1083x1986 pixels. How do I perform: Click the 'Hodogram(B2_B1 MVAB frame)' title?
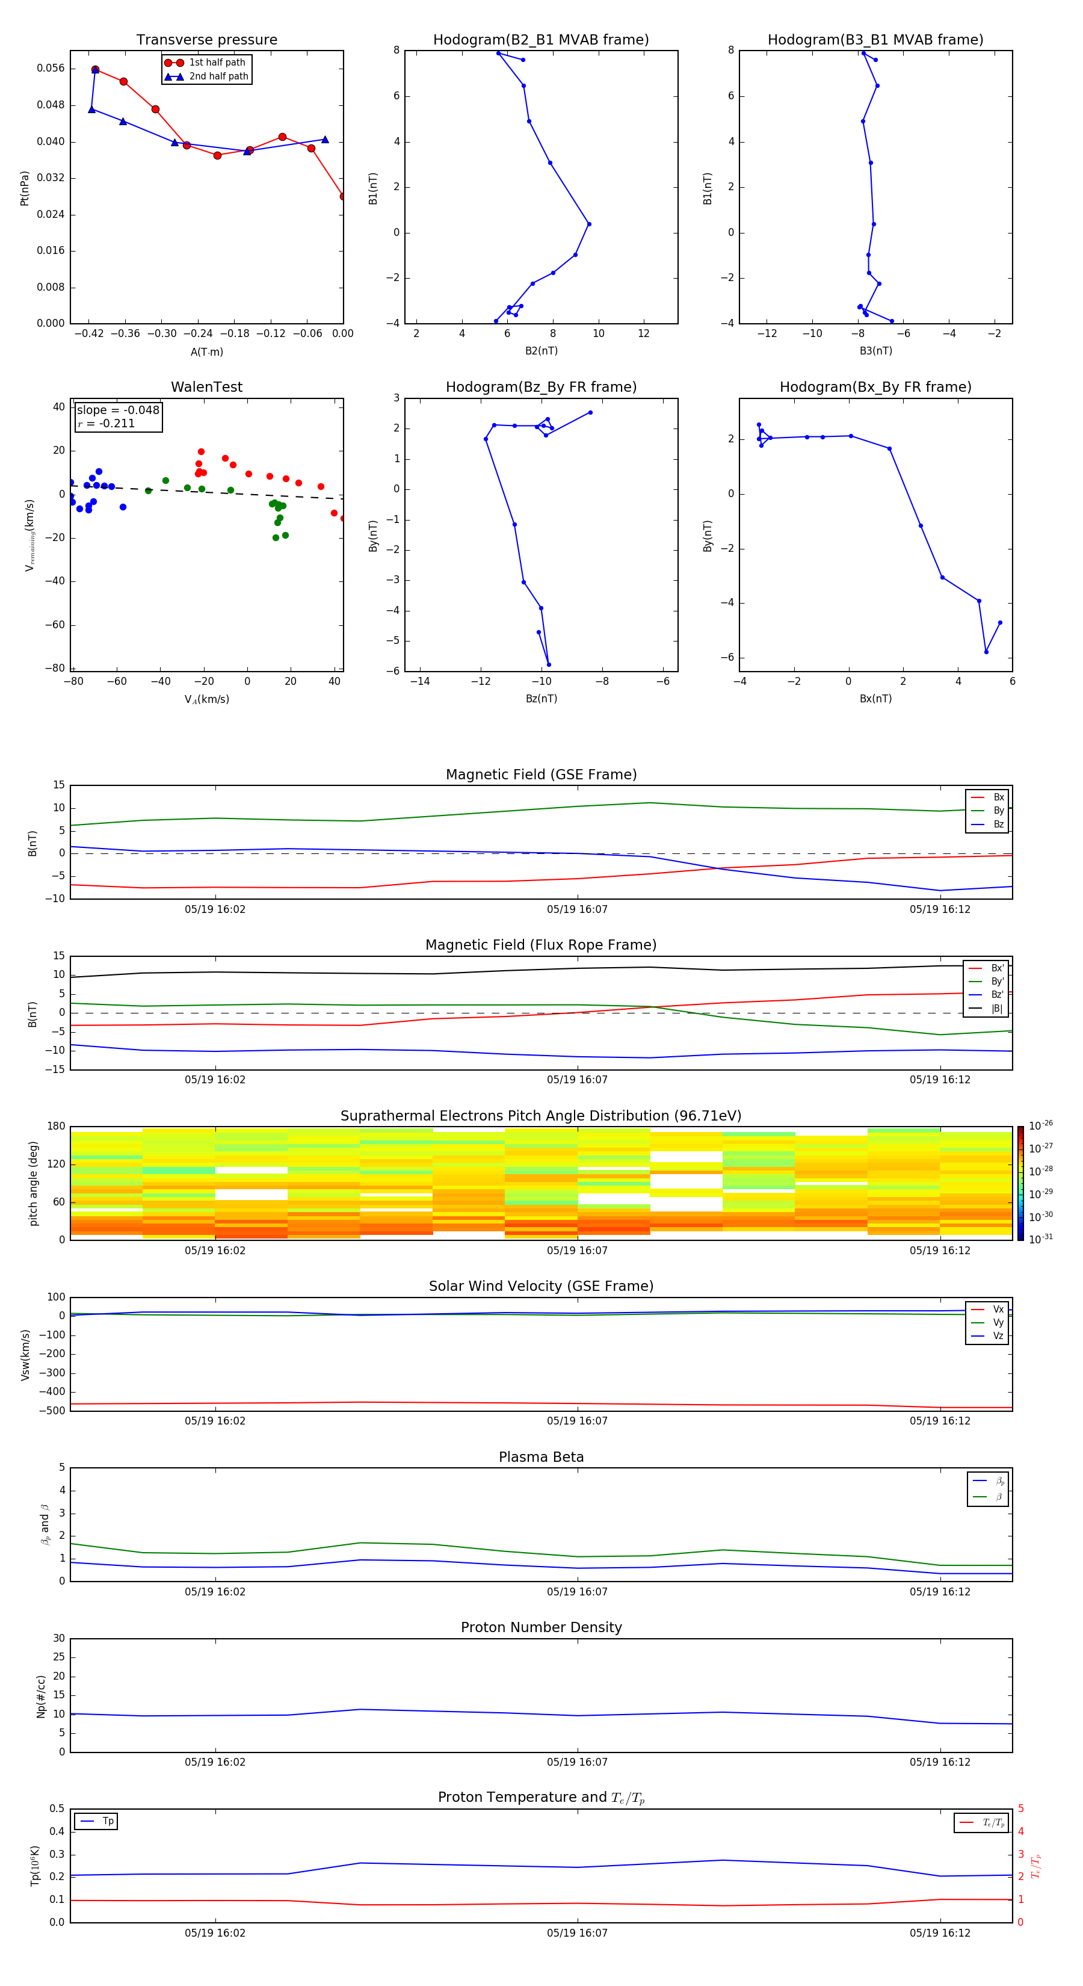(540, 40)
